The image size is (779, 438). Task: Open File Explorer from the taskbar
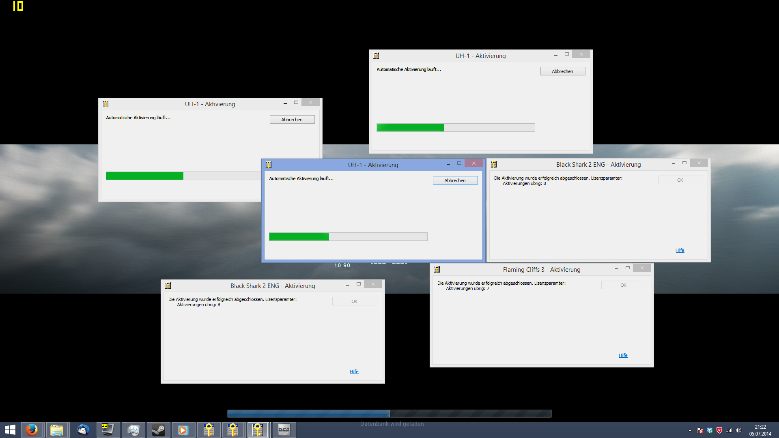pos(57,430)
